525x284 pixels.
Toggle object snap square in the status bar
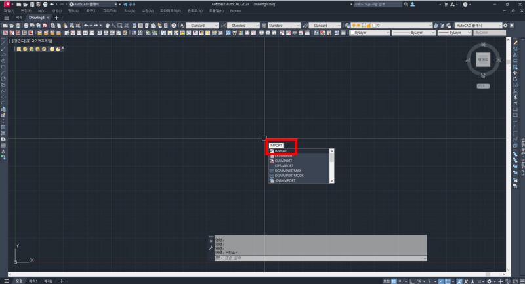click(x=448, y=281)
